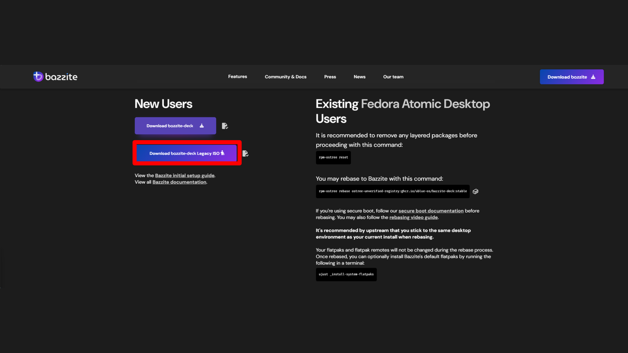Follow the secure boot documentation link

pos(431,211)
